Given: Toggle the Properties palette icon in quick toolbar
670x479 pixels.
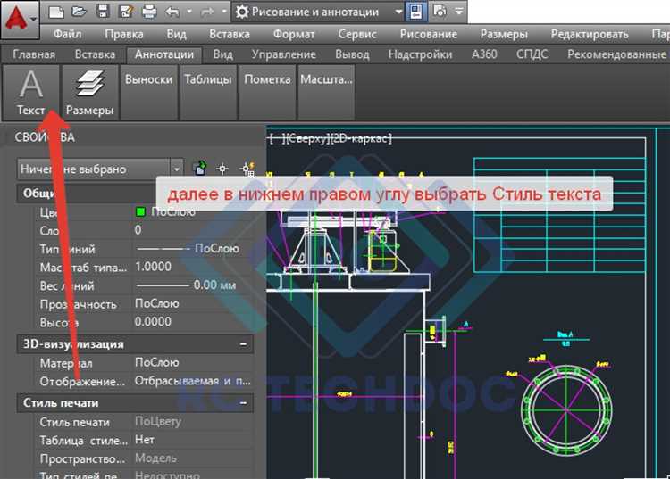Looking at the screenshot, I should click(415, 12).
